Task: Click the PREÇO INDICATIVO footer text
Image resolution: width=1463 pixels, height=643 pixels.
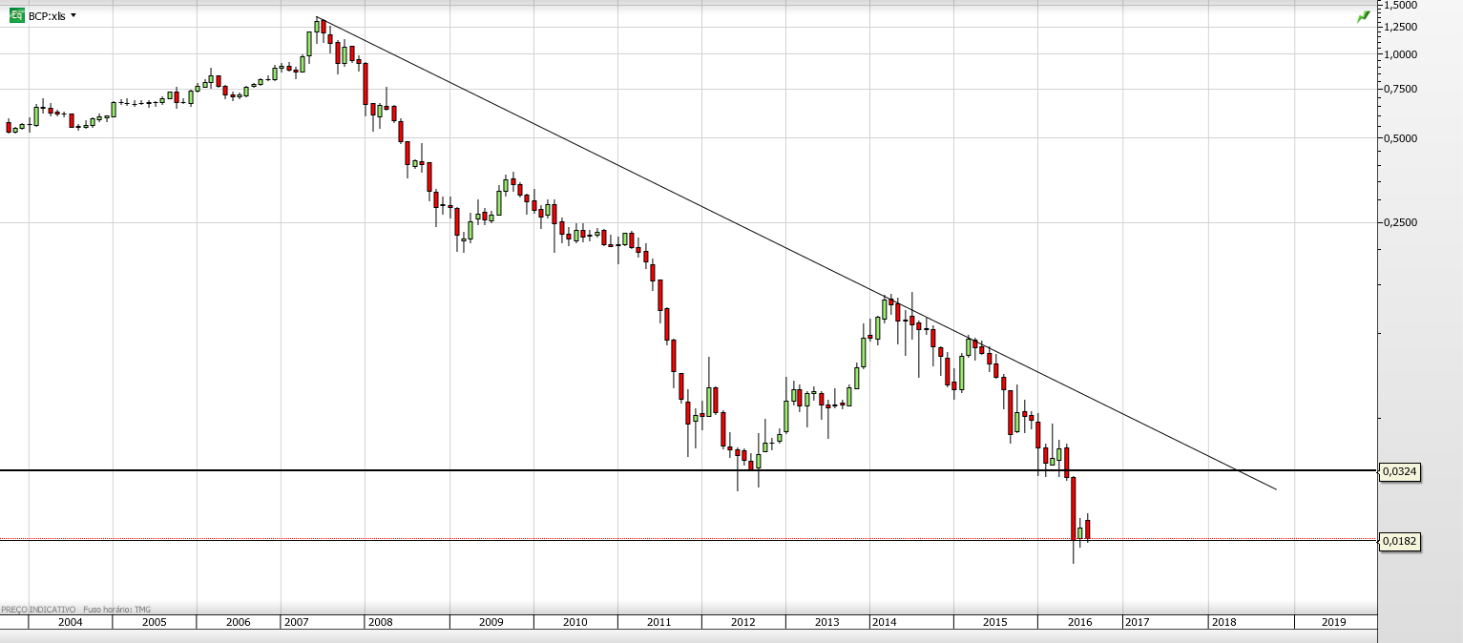Action: 38,609
